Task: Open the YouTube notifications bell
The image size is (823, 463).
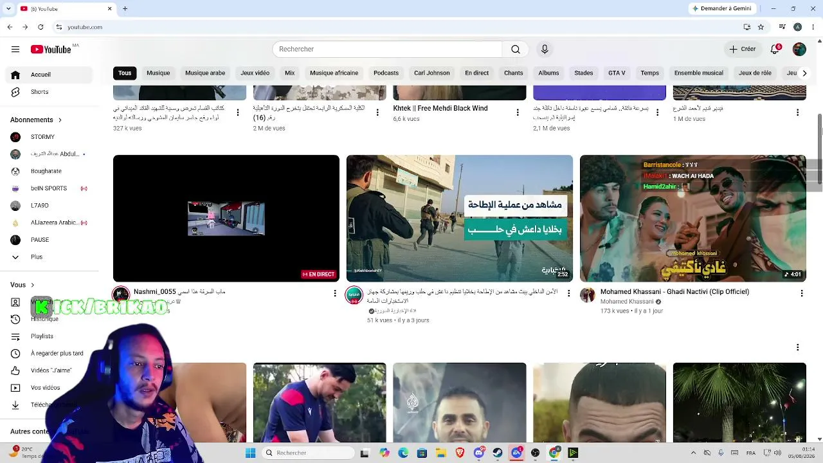Action: (775, 50)
